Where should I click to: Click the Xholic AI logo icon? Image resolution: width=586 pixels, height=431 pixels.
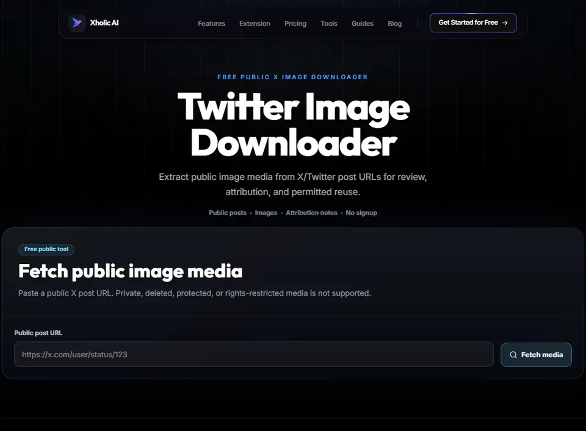coord(77,23)
